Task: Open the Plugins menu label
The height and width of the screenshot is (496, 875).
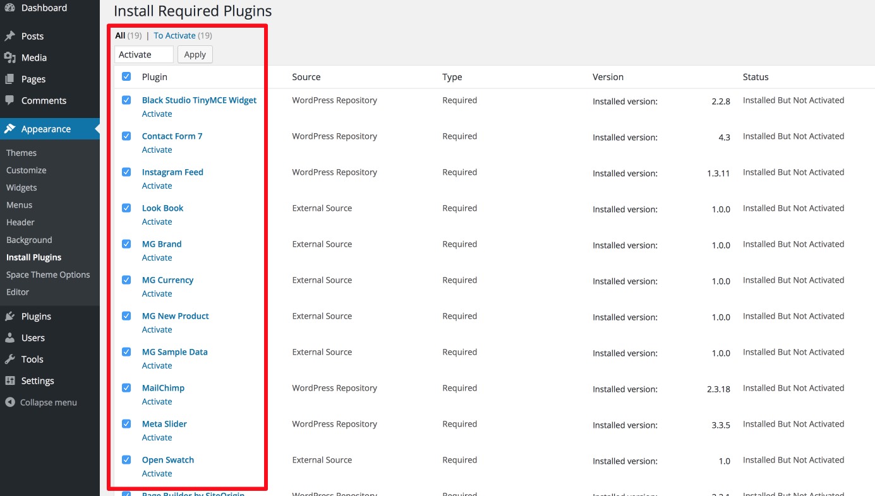Action: pyautogui.click(x=36, y=316)
